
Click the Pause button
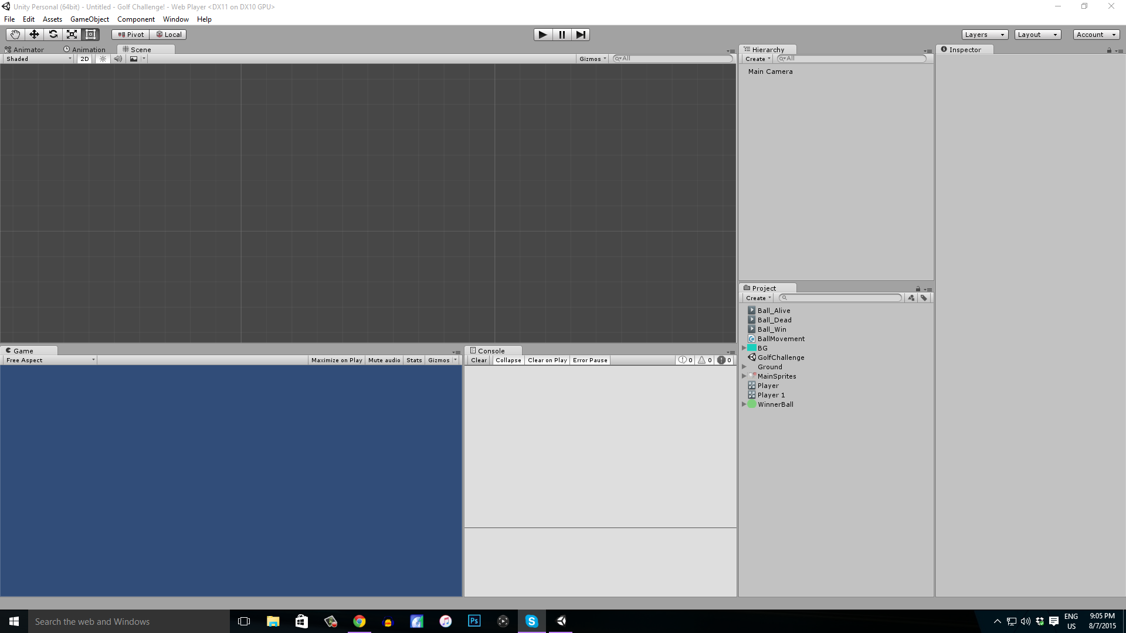point(562,35)
